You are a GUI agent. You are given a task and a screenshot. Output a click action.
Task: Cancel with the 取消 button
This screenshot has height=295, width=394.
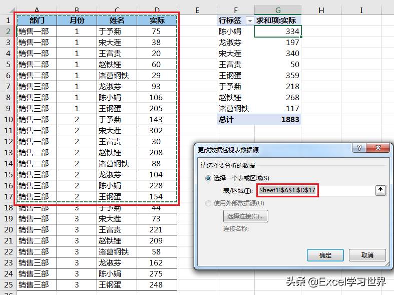coord(367,255)
